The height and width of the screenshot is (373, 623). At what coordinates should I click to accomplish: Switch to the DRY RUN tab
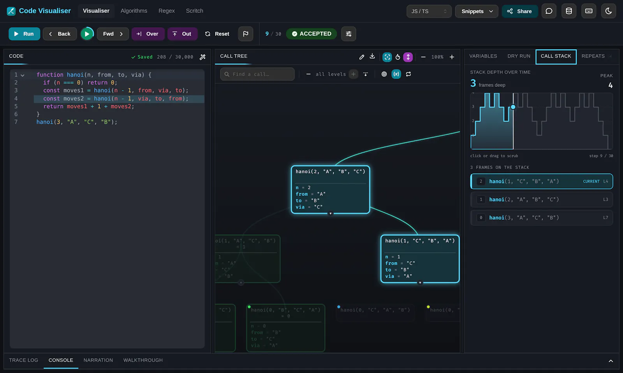(x=519, y=56)
